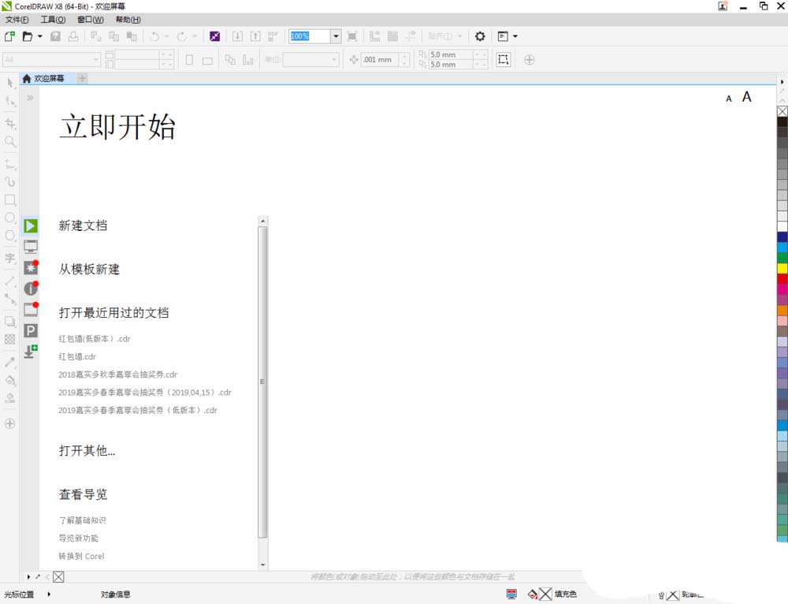Screen dimensions: 788x604
Task: Select the yellow swatch in color palette
Action: click(x=782, y=268)
